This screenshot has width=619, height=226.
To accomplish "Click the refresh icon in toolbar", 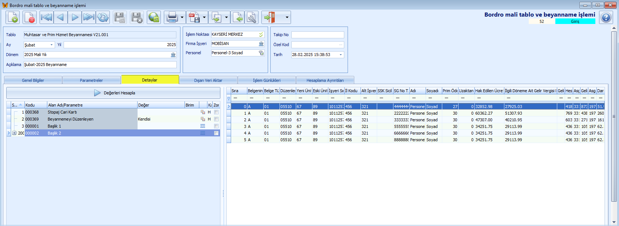I will click(x=103, y=17).
